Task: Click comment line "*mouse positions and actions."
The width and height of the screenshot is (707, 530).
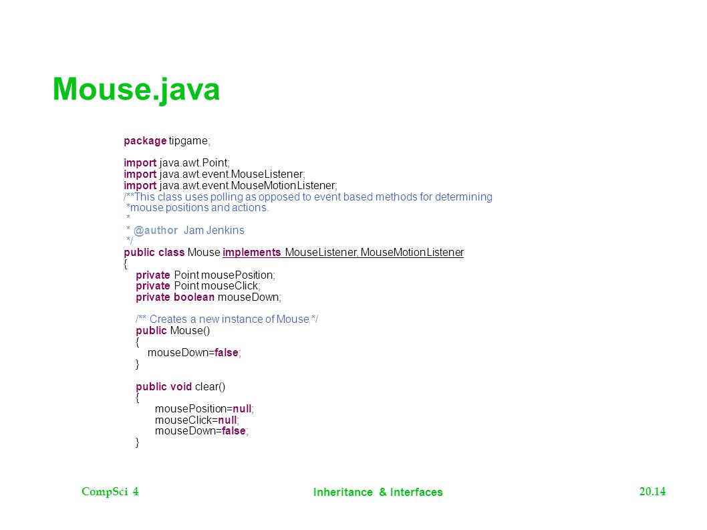Action: 197,207
